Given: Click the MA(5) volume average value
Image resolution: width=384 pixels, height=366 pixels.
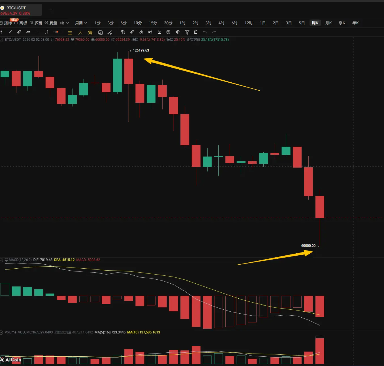Looking at the screenshot, I should pos(110,332).
